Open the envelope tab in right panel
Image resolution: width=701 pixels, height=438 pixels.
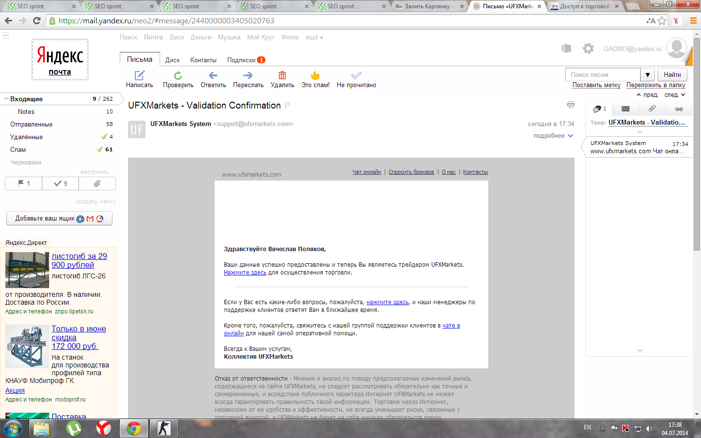tap(626, 109)
